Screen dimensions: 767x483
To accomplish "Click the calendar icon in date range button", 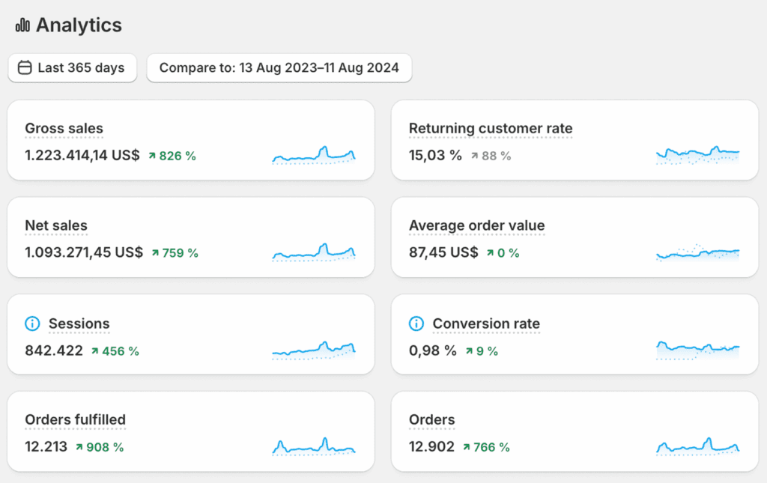I will coord(25,68).
